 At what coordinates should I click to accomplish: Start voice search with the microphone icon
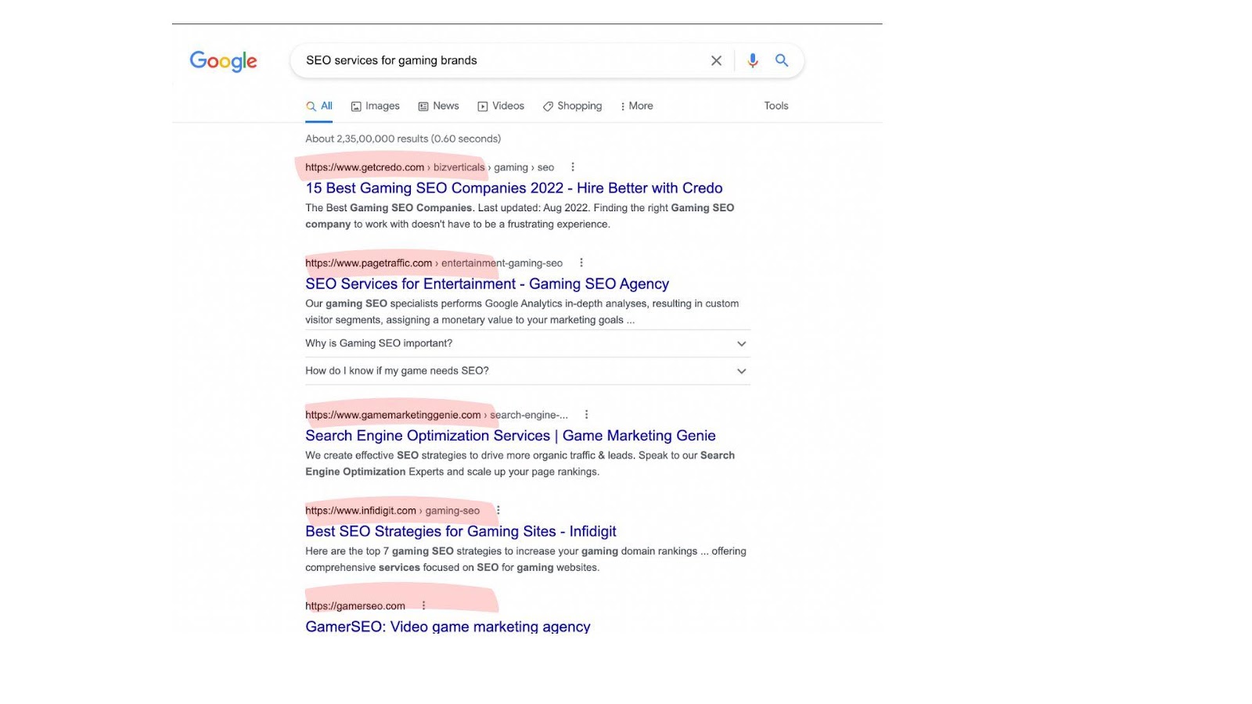coord(753,60)
